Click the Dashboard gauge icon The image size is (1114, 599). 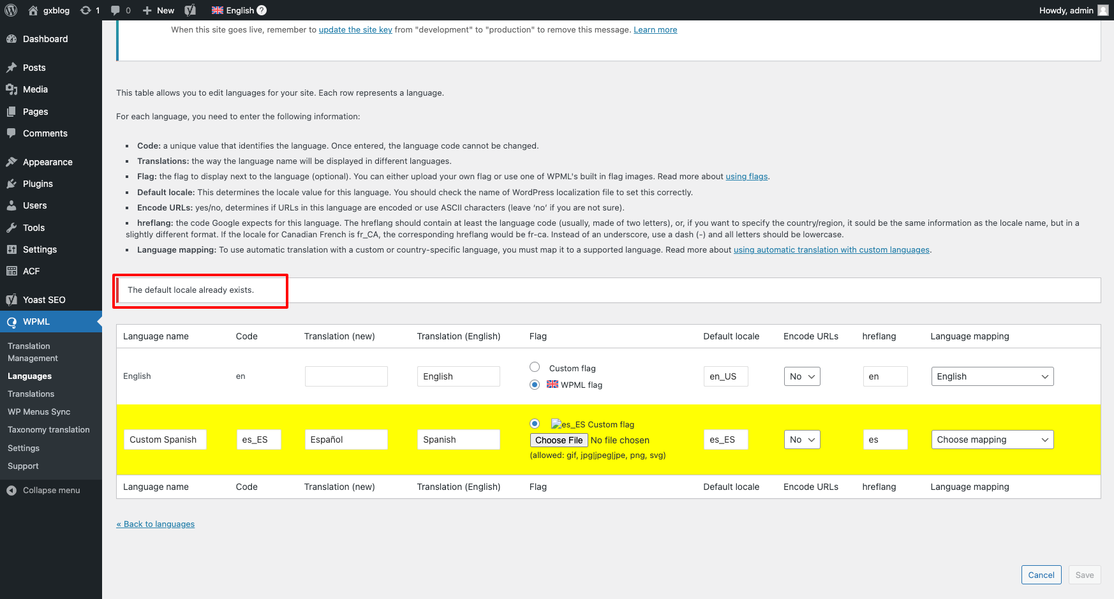coord(11,39)
